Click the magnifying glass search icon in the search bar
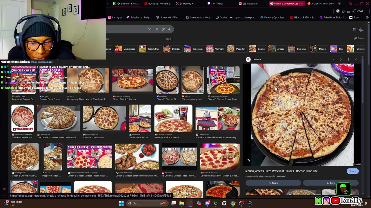This screenshot has height=208, width=371. (x=169, y=29)
